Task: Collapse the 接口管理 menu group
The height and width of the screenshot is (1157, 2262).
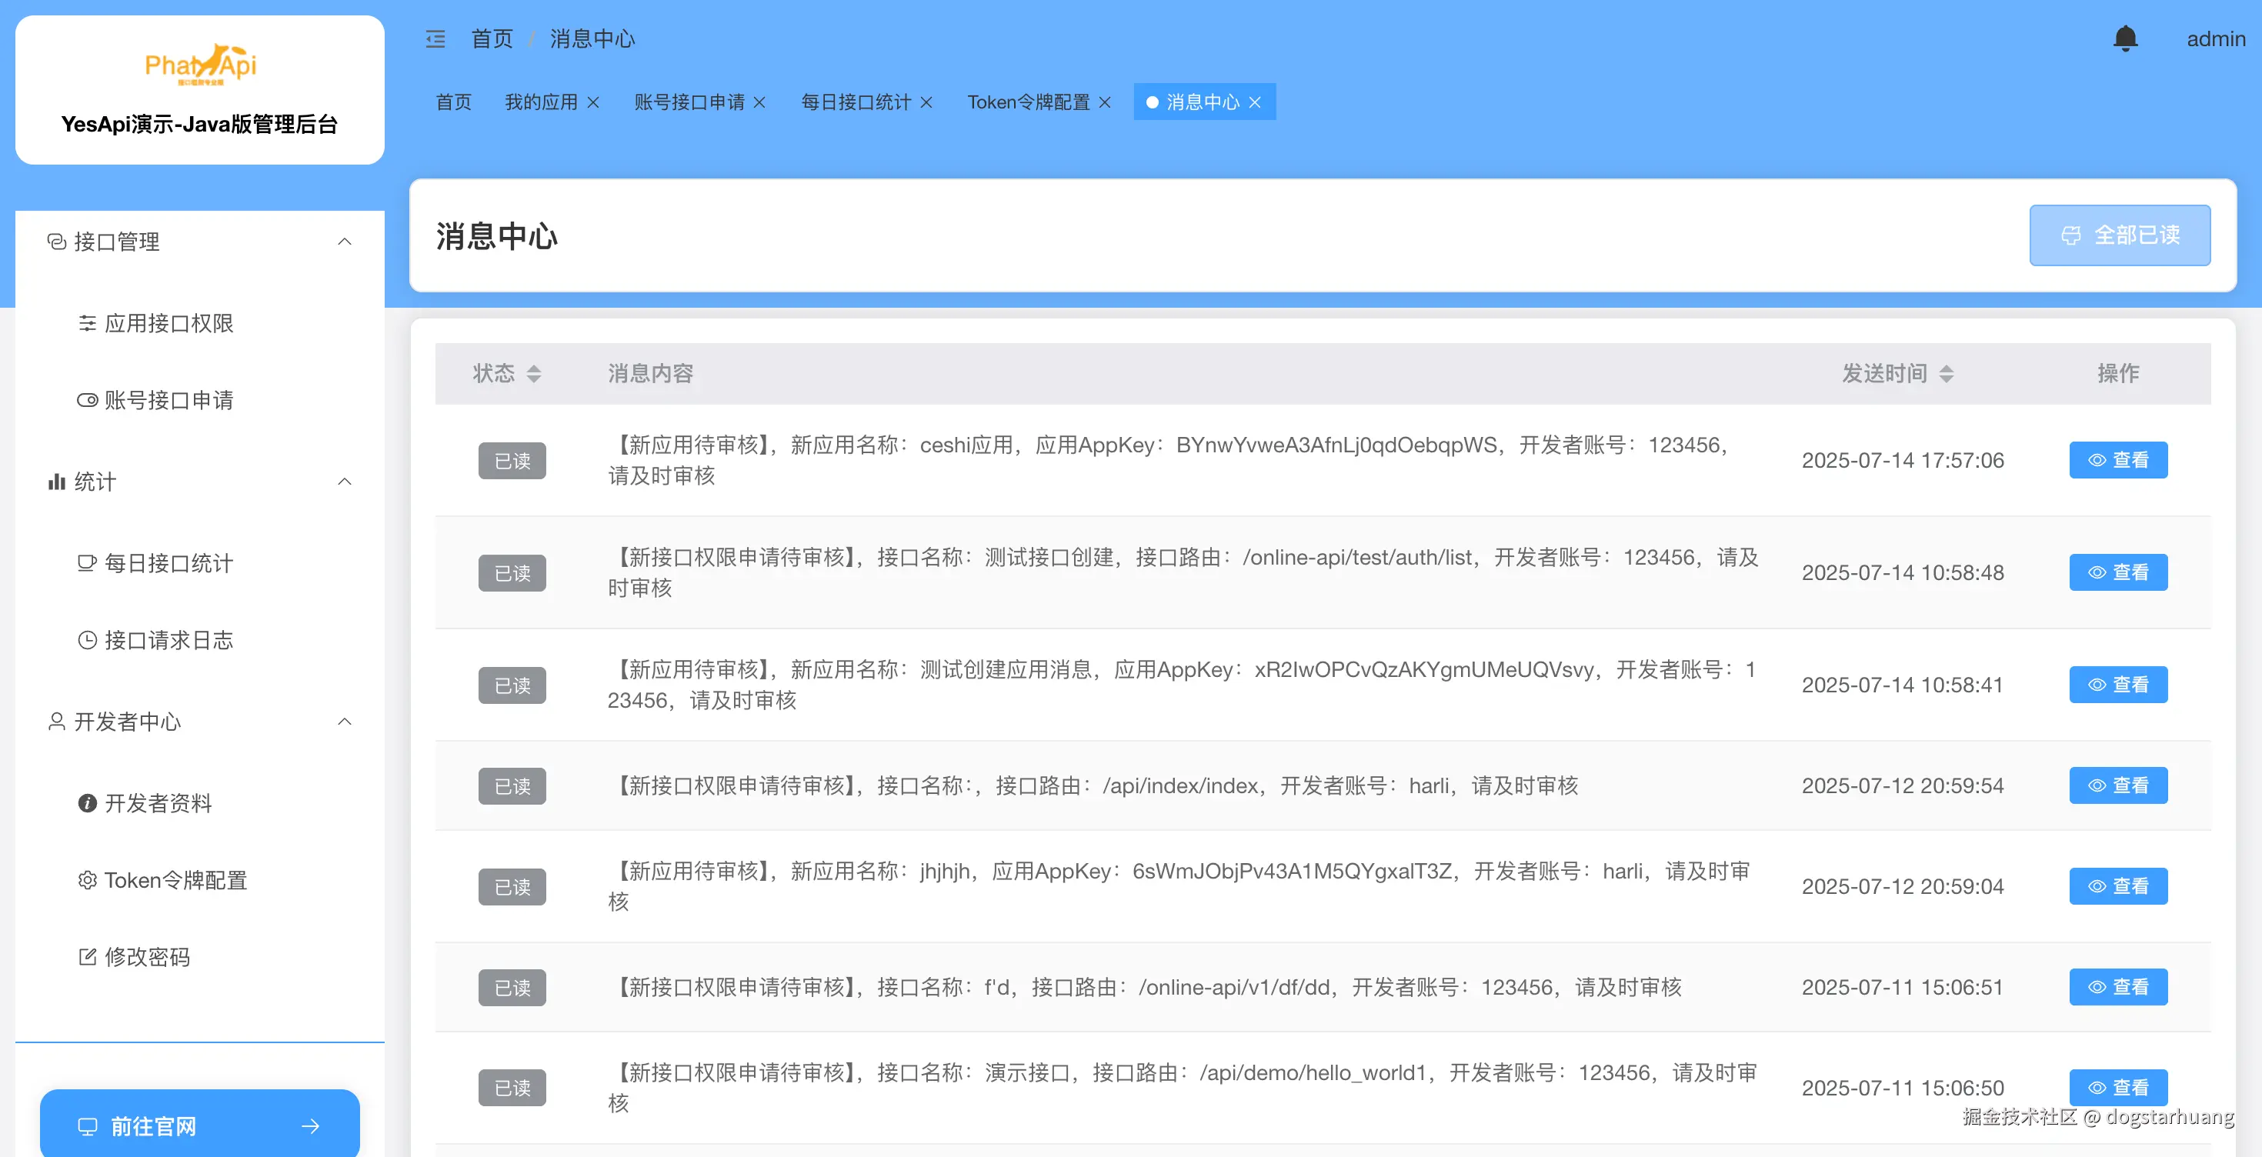Action: click(344, 242)
